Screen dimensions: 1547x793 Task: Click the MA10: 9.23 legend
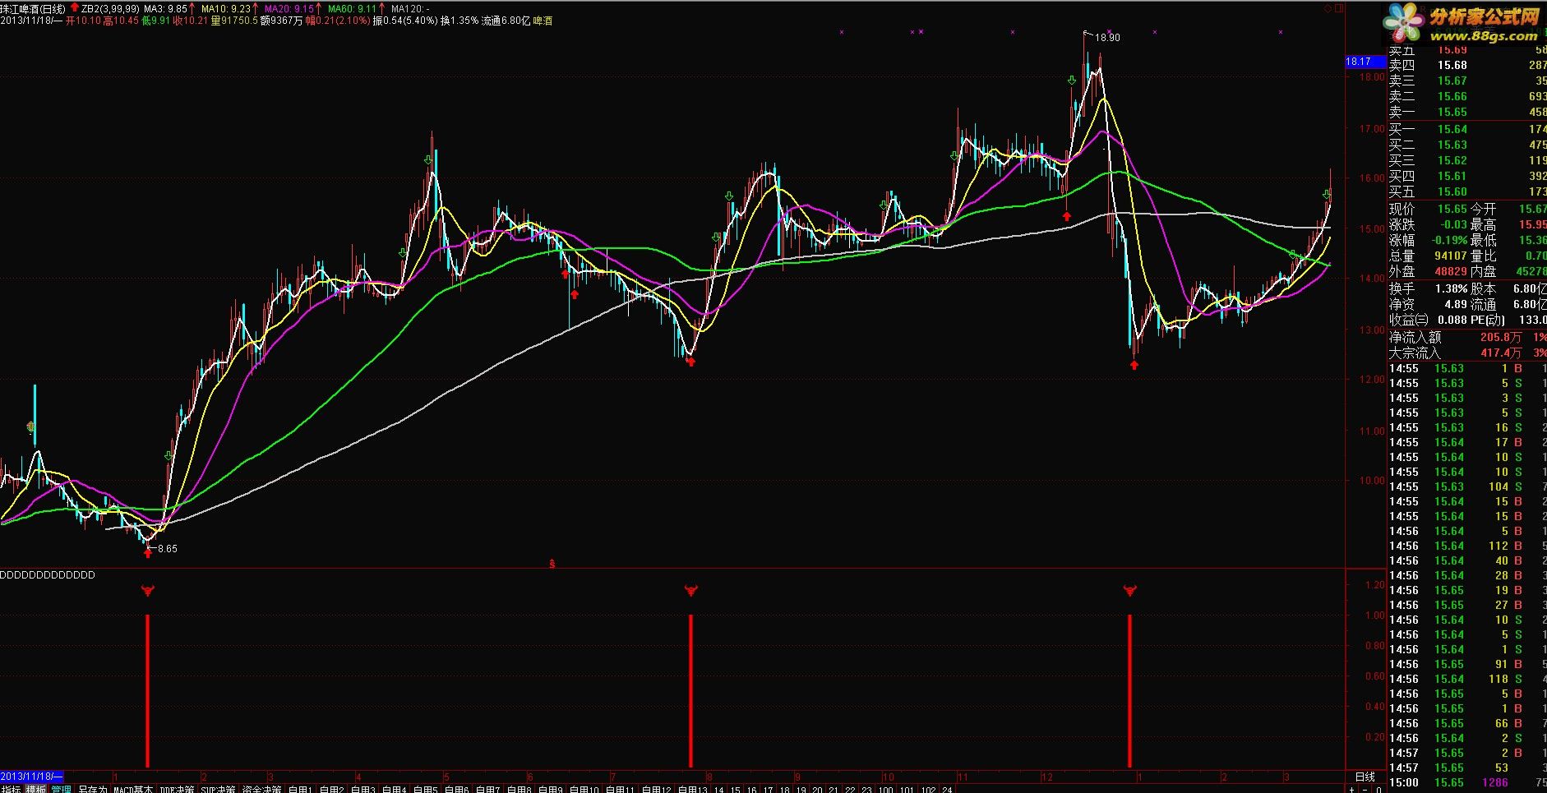[225, 8]
